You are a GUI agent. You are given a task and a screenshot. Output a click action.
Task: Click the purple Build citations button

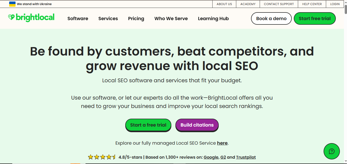pos(197,125)
